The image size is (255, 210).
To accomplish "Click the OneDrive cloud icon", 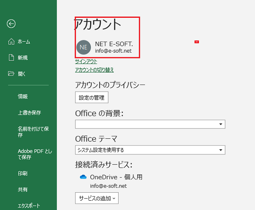I will [x=83, y=177].
